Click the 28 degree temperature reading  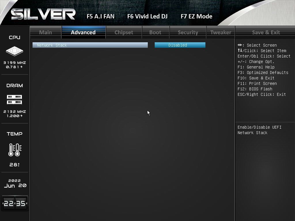(x=14, y=165)
